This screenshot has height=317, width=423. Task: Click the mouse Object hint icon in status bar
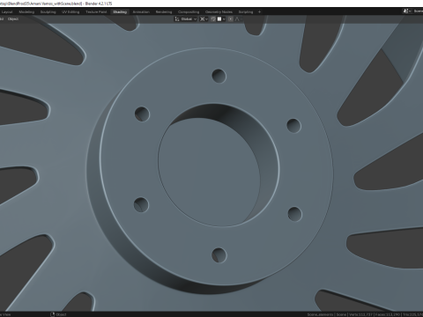[x=53, y=314]
